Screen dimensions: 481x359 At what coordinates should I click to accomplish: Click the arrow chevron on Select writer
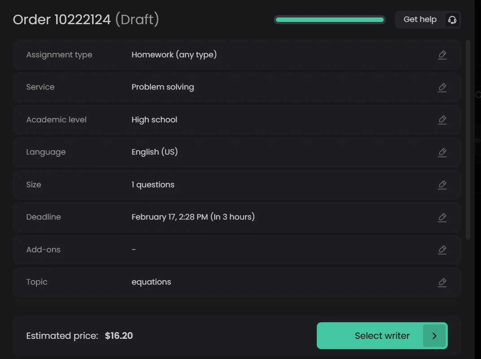434,336
